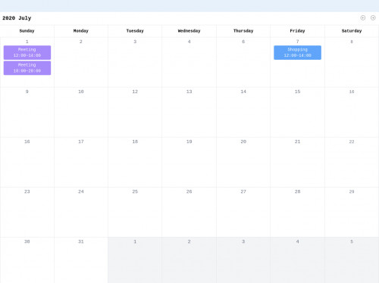The height and width of the screenshot is (283, 379).
Task: Select day 12 on the calendar
Action: 135,112
